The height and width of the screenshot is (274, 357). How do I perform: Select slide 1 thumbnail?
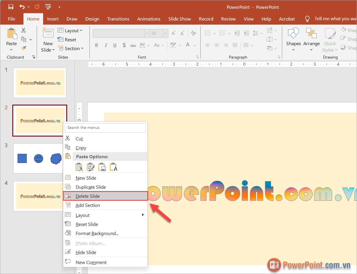pyautogui.click(x=40, y=83)
